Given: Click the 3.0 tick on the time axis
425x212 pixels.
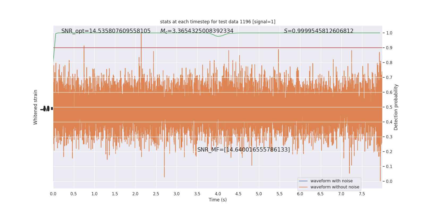Looking at the screenshot, I should point(177,194).
